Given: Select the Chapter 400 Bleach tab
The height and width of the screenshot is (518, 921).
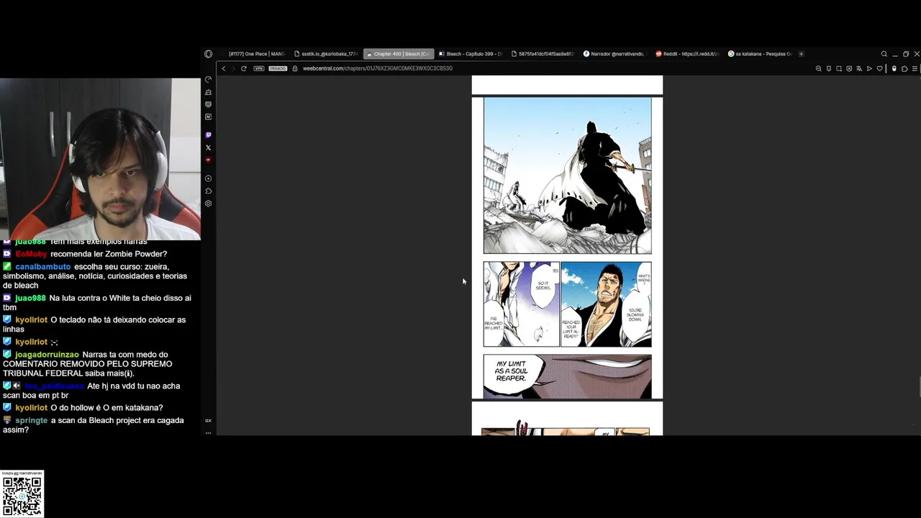Looking at the screenshot, I should (x=399, y=54).
